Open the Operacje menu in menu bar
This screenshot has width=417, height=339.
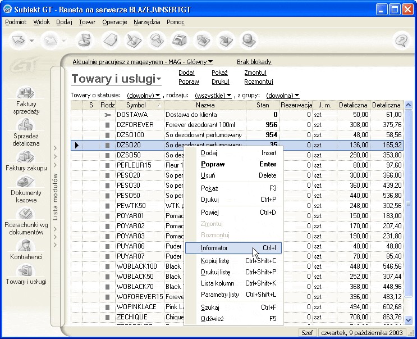114,22
